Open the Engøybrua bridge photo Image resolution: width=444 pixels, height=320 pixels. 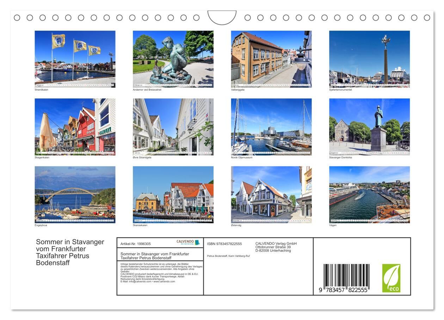(x=75, y=195)
